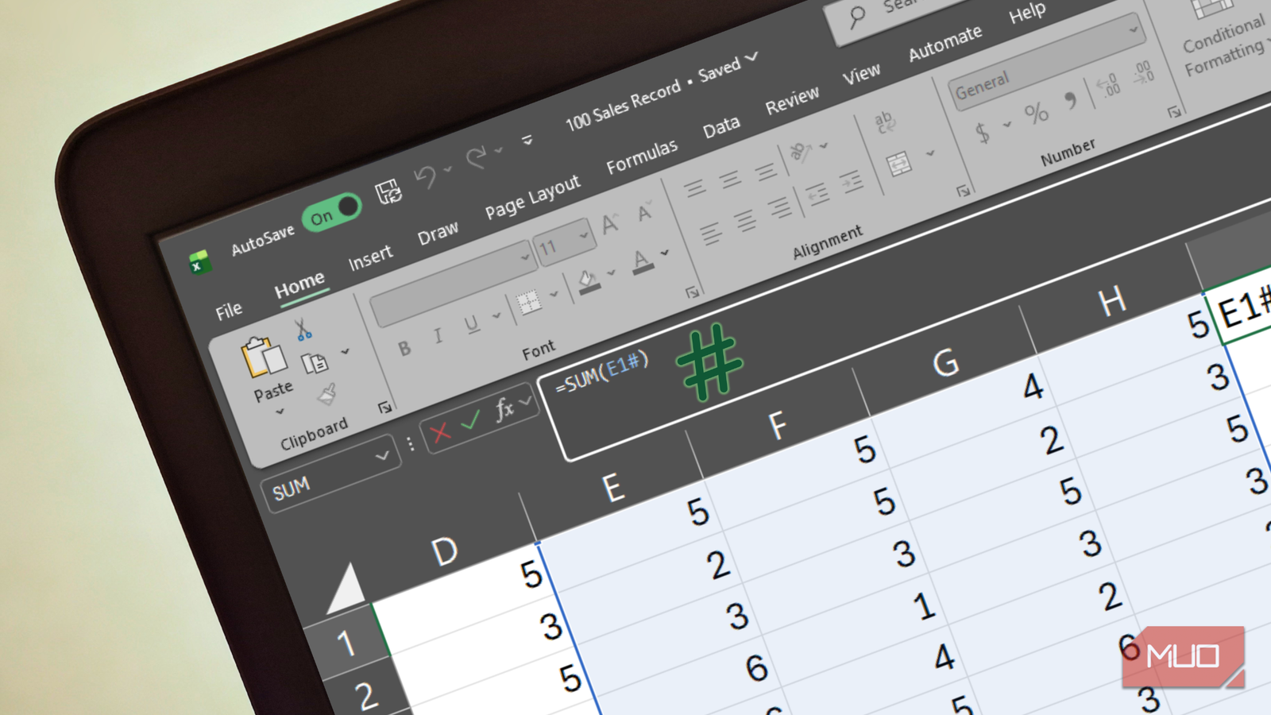Viewport: 1271px width, 715px height.
Task: Toggle Underline formatting
Action: 472,323
